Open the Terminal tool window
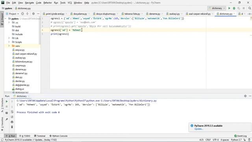Screen dimensions: 252x142 click(x=40, y=136)
